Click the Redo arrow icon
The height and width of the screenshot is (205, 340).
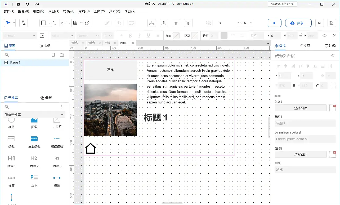[x=37, y=4]
